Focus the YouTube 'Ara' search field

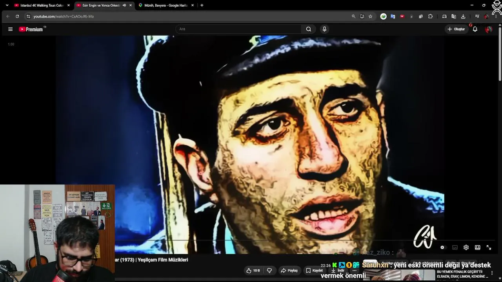pyautogui.click(x=238, y=29)
